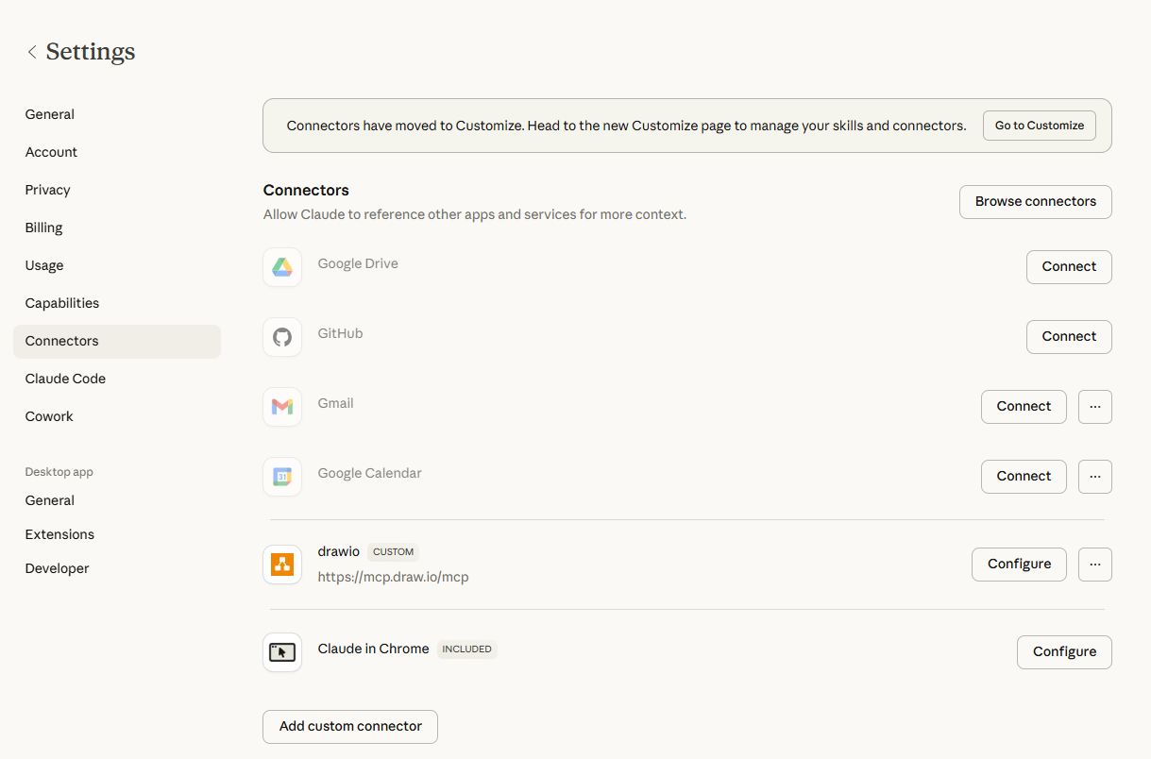Go back using the Settings arrow

point(32,52)
